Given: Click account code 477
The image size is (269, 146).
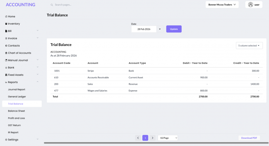Looking at the screenshot, I should click(x=56, y=91).
